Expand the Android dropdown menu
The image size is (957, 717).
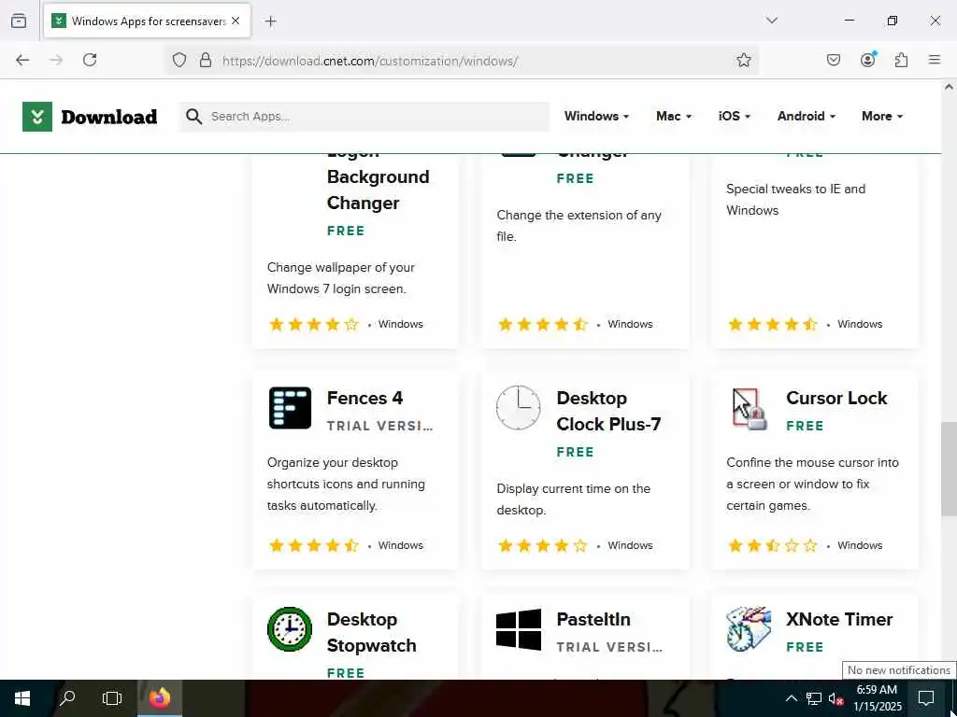pos(807,116)
